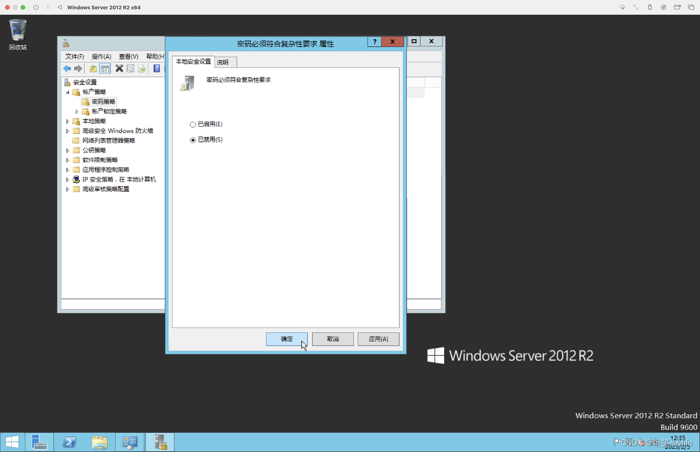Click the properties sheet toolbar icon
The height and width of the screenshot is (452, 700).
pyautogui.click(x=130, y=68)
